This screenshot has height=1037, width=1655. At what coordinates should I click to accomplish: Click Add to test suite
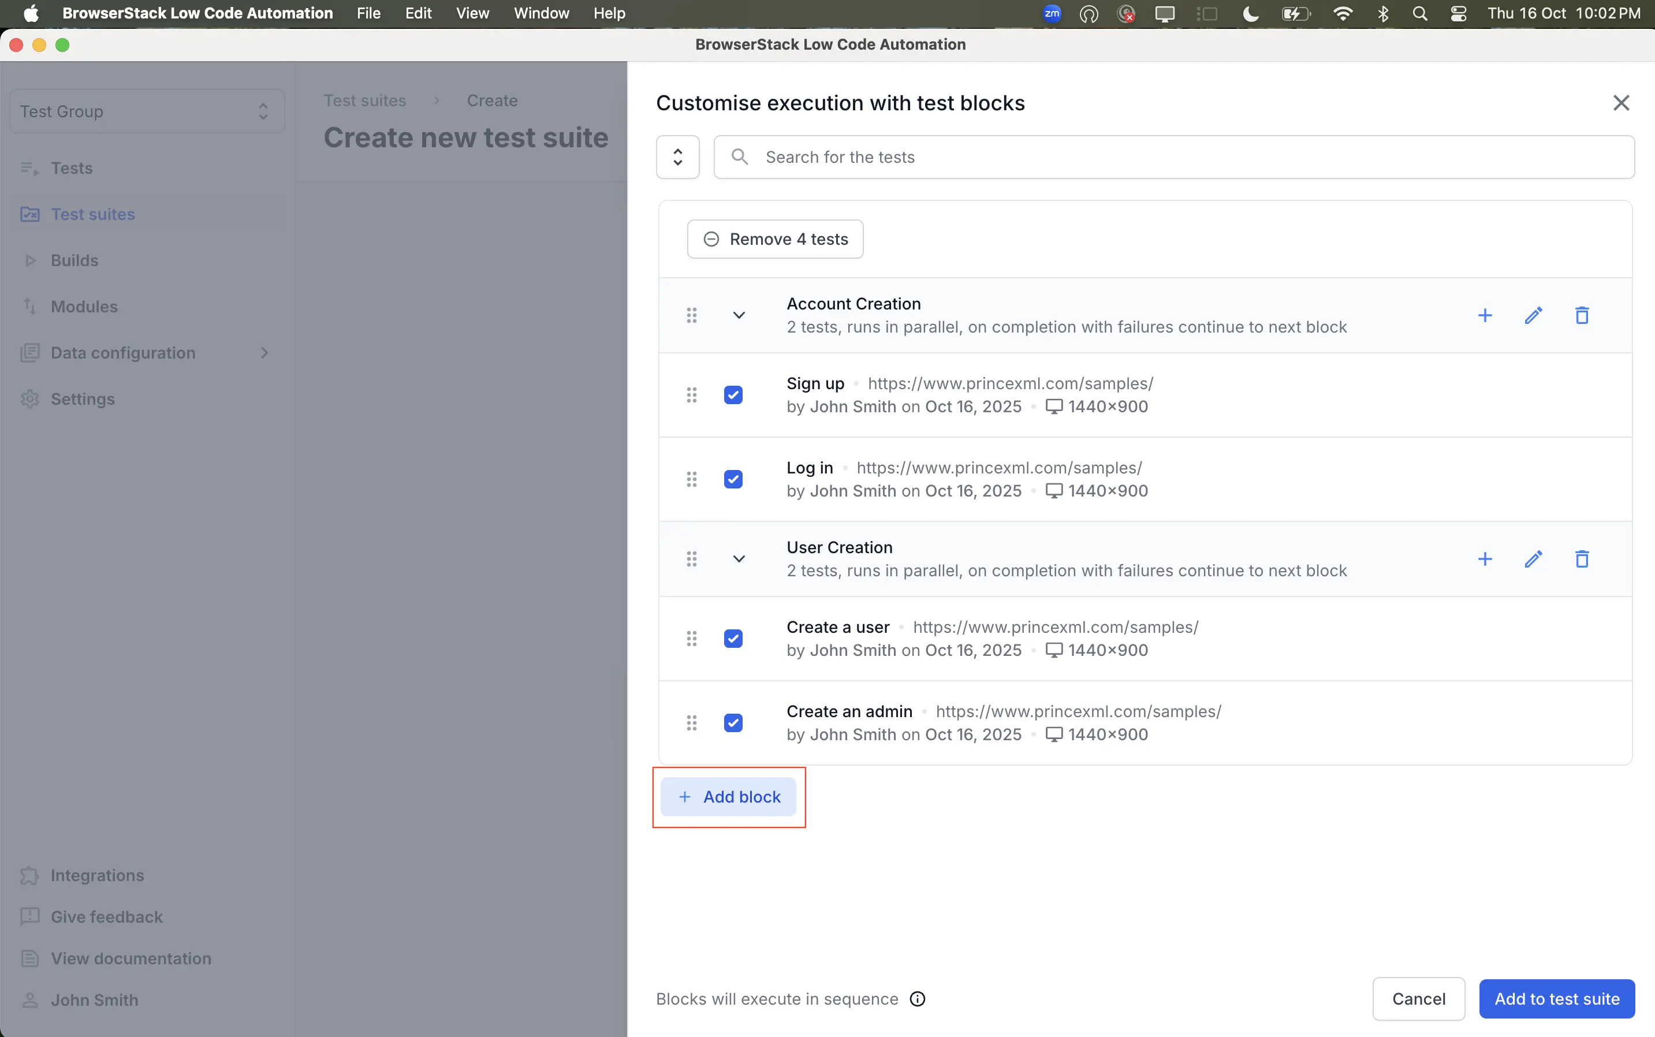(x=1556, y=998)
